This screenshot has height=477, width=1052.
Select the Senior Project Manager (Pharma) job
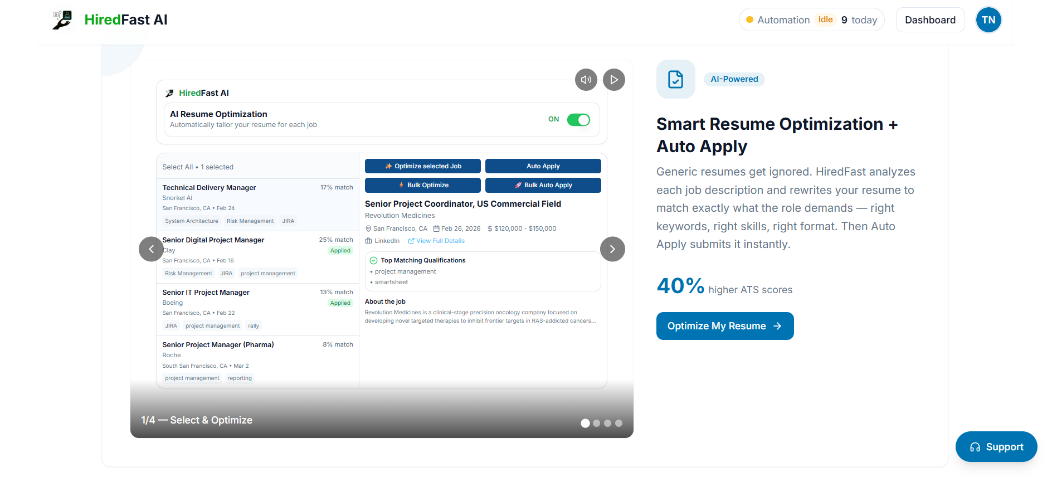click(257, 361)
